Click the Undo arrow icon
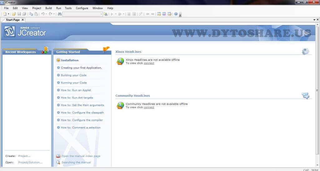The width and height of the screenshot is (320, 171). (x=43, y=14)
